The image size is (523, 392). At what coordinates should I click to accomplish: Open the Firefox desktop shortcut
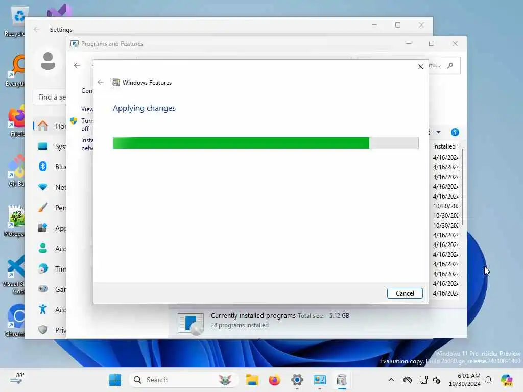click(16, 120)
